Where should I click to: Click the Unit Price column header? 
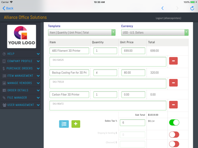tap(127, 42)
